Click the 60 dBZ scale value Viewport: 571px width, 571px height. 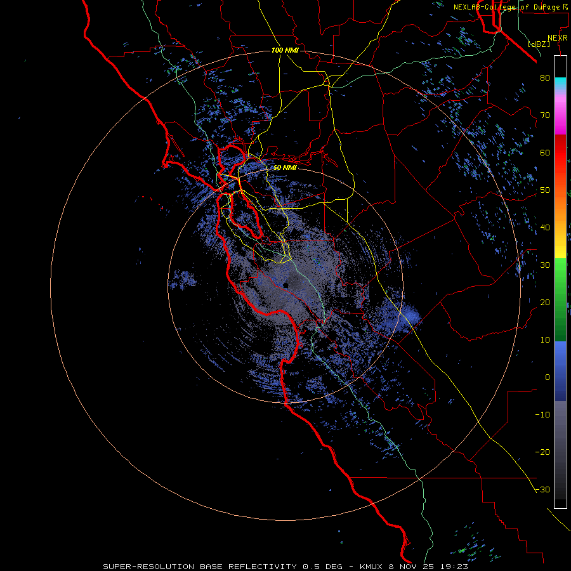coord(545,152)
